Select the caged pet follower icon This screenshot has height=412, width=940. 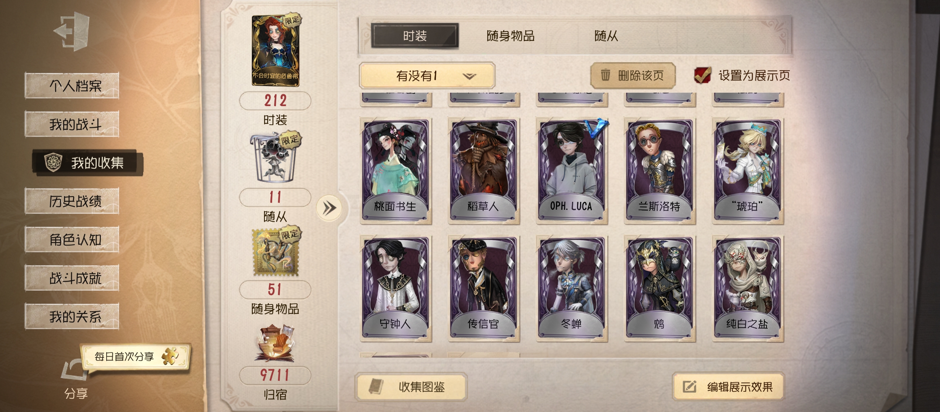click(275, 157)
